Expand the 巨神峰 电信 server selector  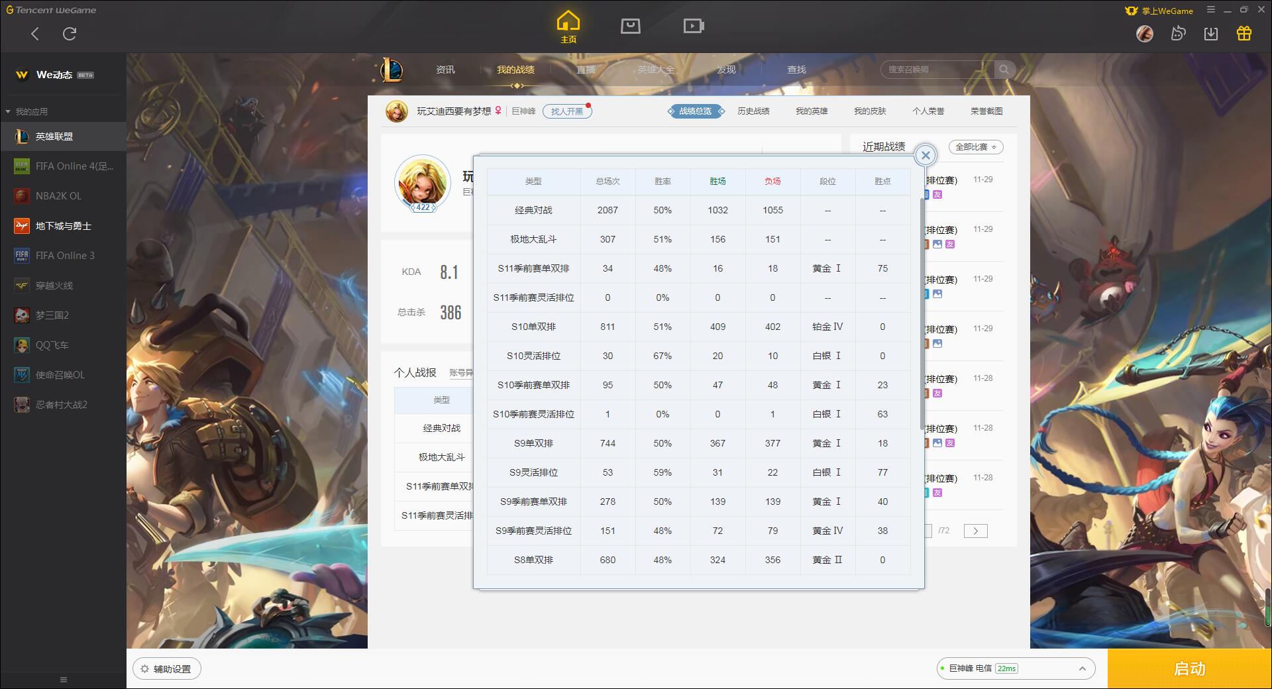[1015, 668]
